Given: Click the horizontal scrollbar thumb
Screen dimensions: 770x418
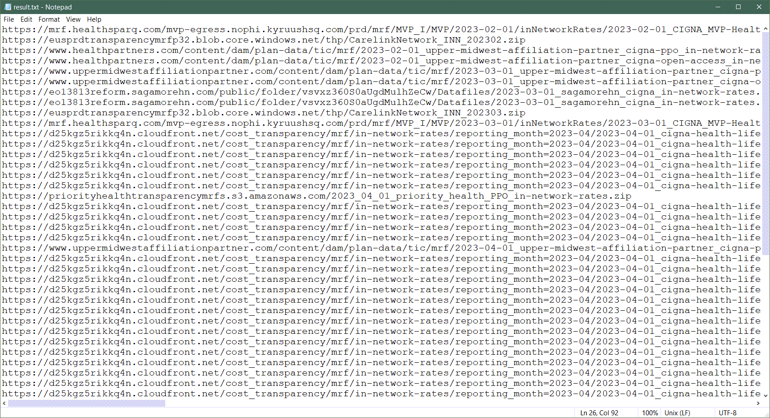Looking at the screenshot, I should point(86,403).
